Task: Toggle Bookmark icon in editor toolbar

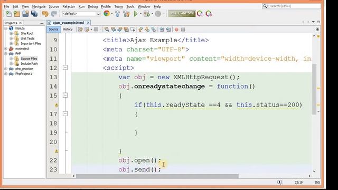Action: click(154, 30)
